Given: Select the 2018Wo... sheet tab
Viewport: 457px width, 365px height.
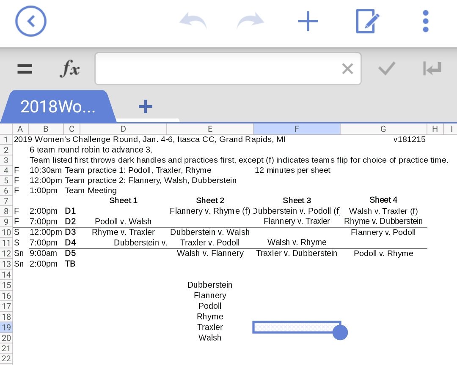Looking at the screenshot, I should tap(58, 106).
